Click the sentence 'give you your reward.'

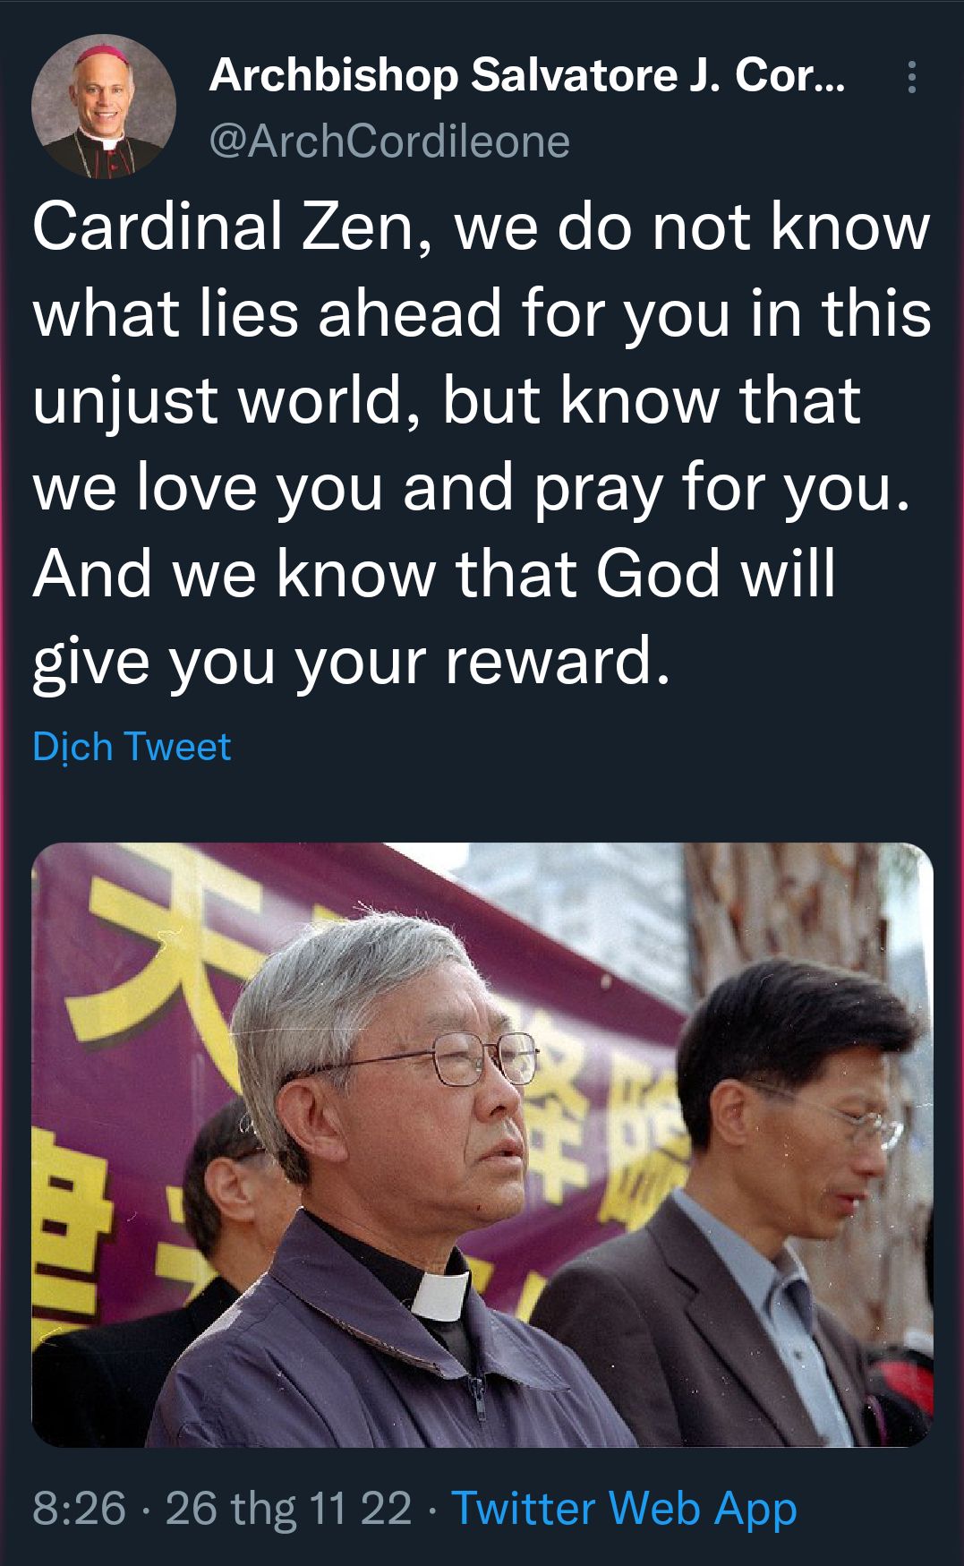coord(351,663)
